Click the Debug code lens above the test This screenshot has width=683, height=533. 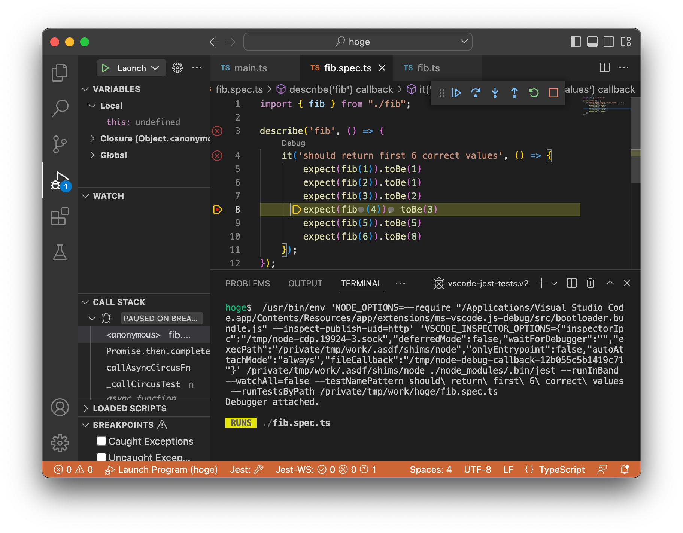pos(293,143)
